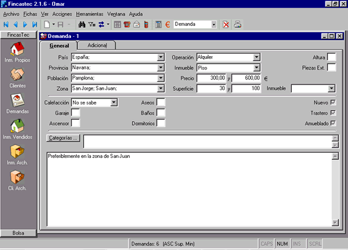
Task: Click the minimum price field 300,00
Action: coord(211,78)
